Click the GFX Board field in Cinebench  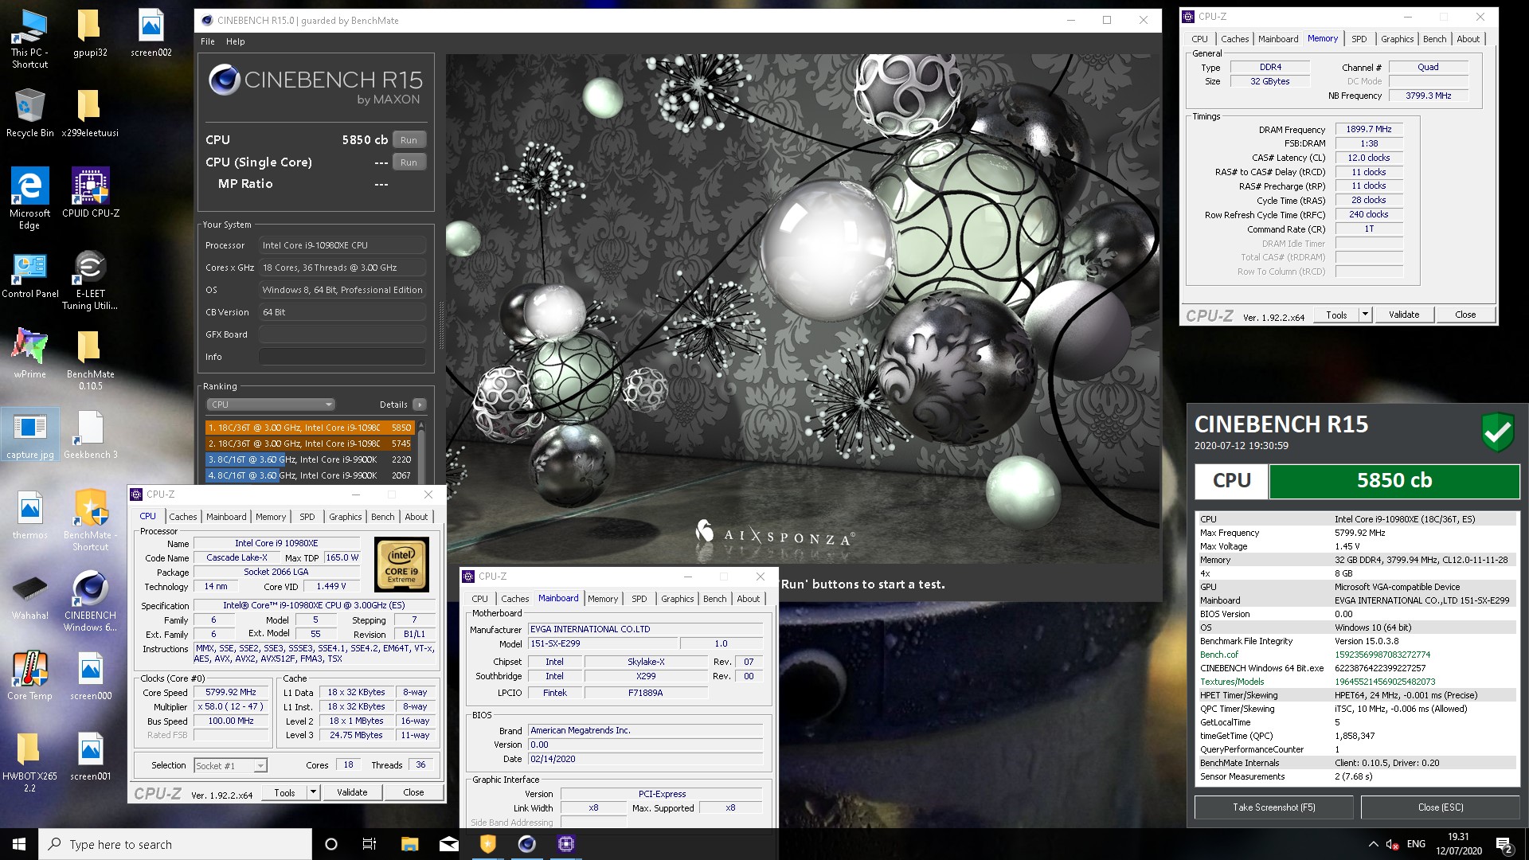pos(342,334)
